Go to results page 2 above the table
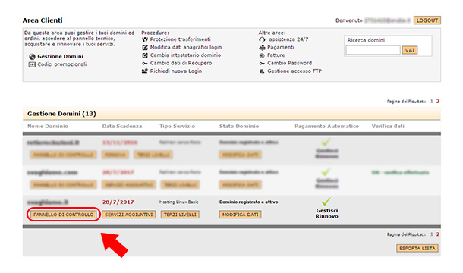This screenshot has width=463, height=273. click(x=438, y=102)
